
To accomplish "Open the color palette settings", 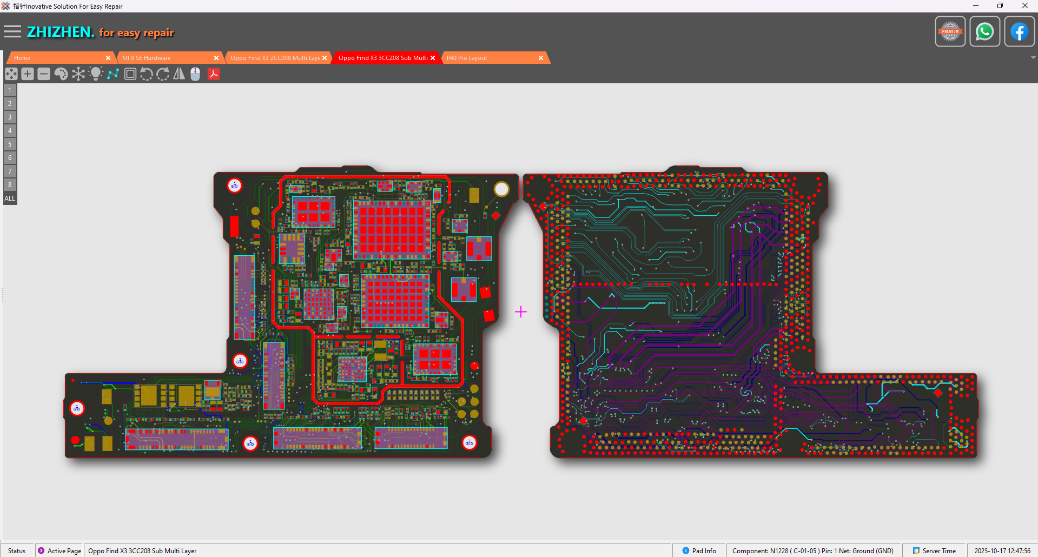I will (x=61, y=74).
